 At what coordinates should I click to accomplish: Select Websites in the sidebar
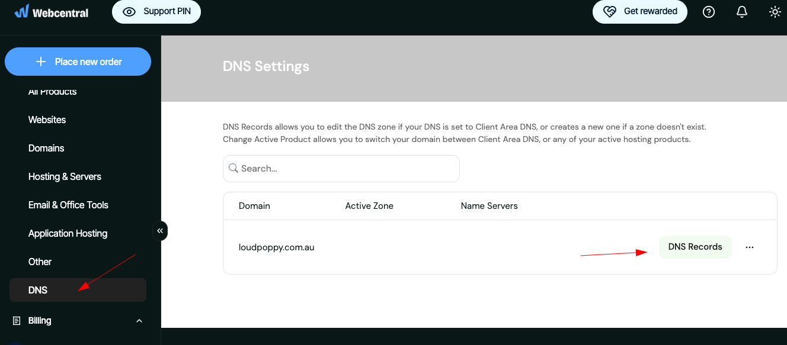click(47, 120)
